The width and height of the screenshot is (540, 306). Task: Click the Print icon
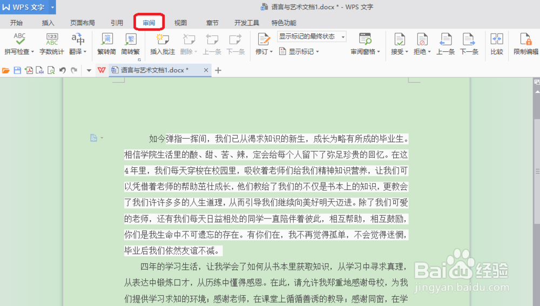point(40,70)
